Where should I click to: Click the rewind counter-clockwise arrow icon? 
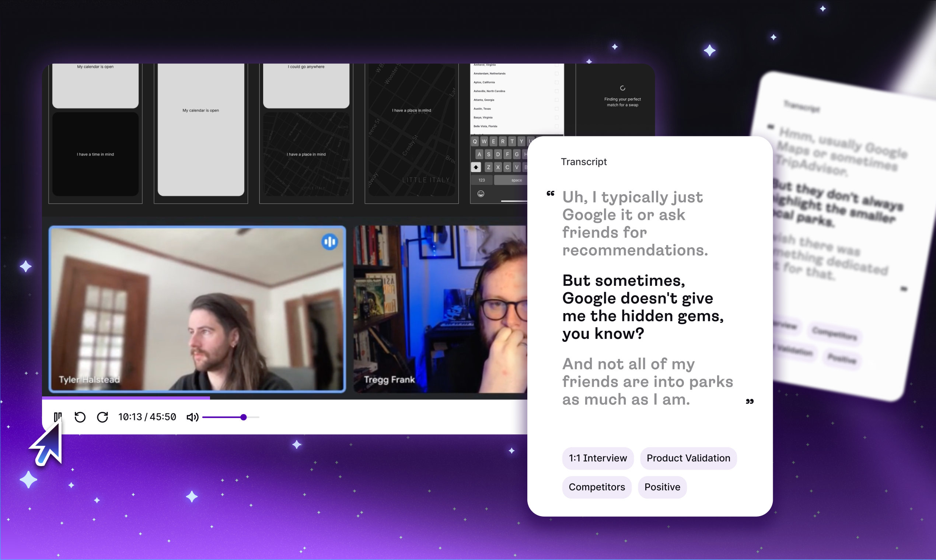coord(80,417)
